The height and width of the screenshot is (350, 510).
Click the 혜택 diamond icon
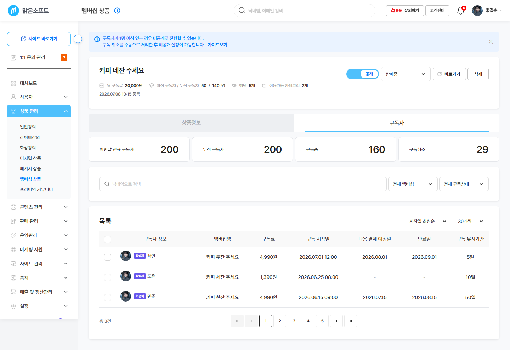tap(234, 86)
